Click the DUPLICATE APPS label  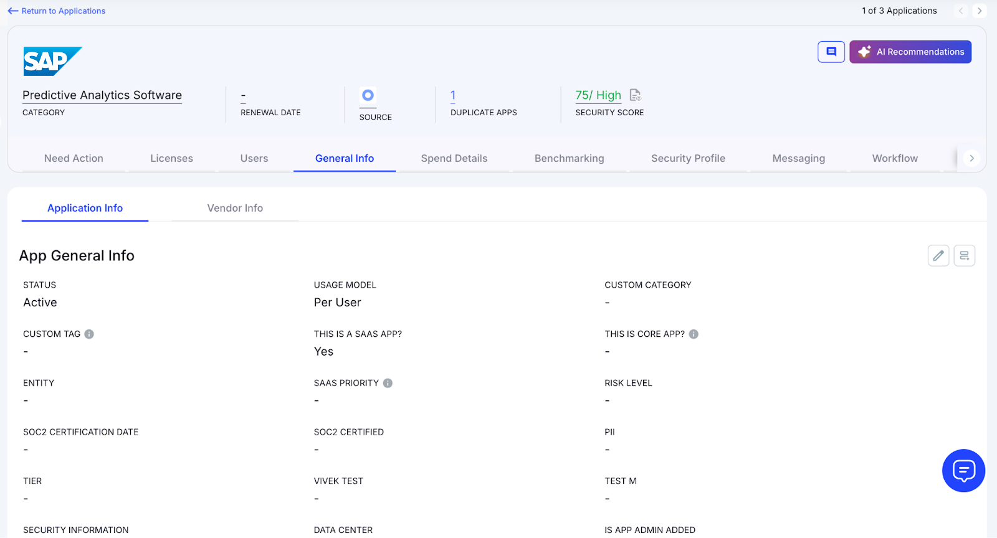tap(484, 113)
